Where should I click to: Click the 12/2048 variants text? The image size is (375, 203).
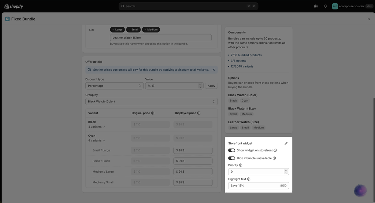coord(242,67)
